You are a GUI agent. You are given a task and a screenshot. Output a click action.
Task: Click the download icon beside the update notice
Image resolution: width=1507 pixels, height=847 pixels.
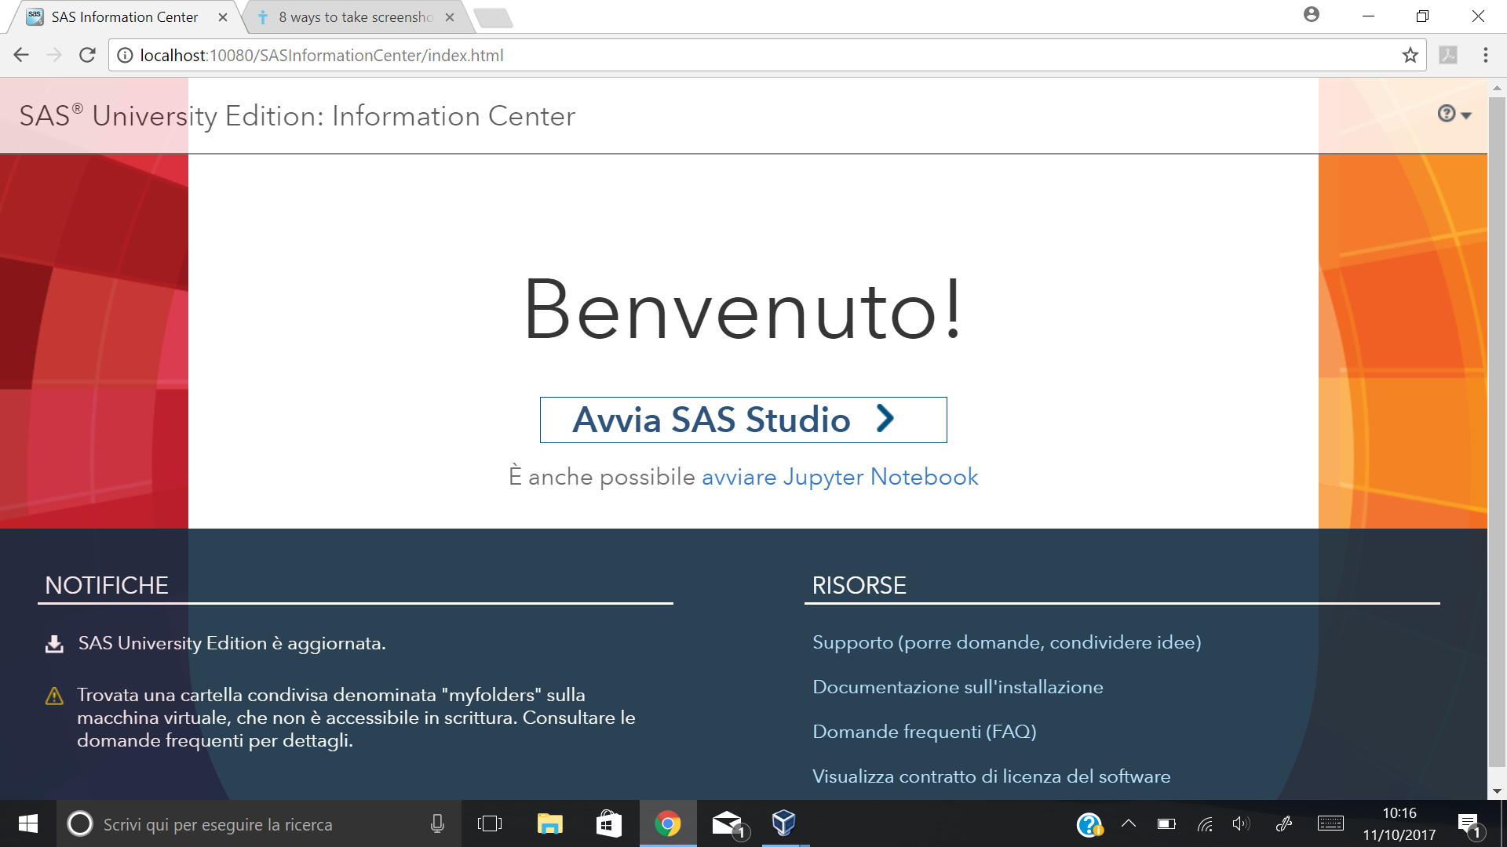click(x=53, y=643)
